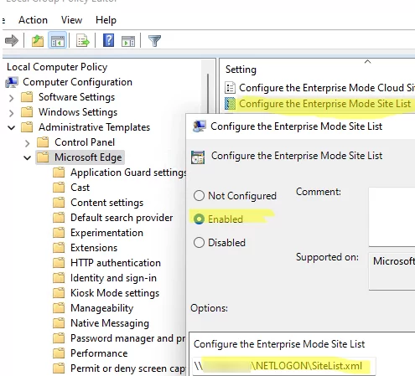Click the Supported on Microsoft text box

(x=392, y=271)
